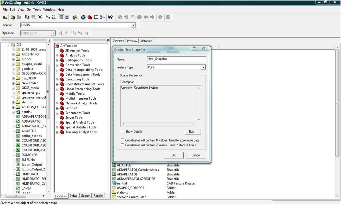Enable the Show Details checkbox
341x205 pixels.
pos(122,131)
